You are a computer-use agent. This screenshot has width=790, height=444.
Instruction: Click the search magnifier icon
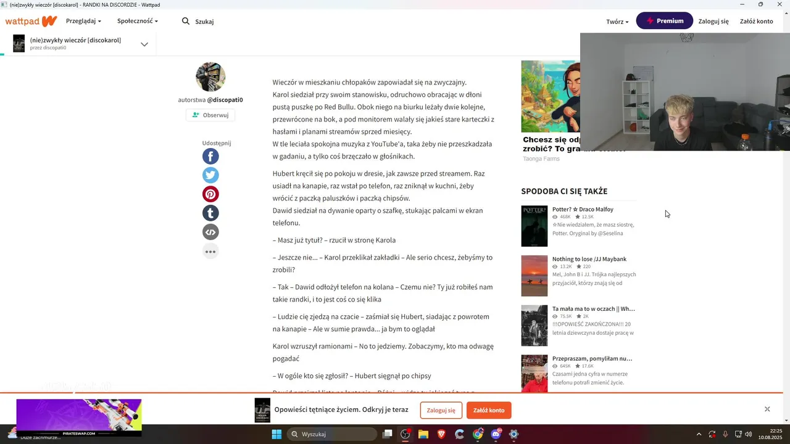pos(186,21)
